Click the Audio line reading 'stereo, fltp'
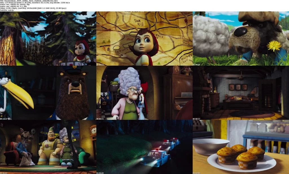 click(15, 5)
